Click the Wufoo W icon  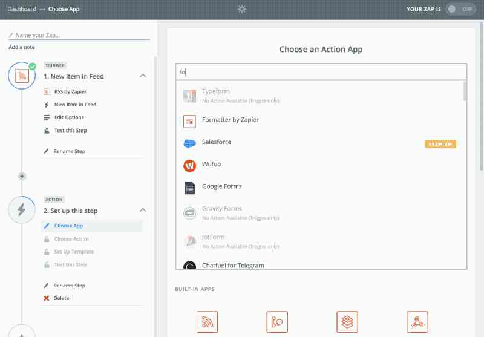point(189,166)
